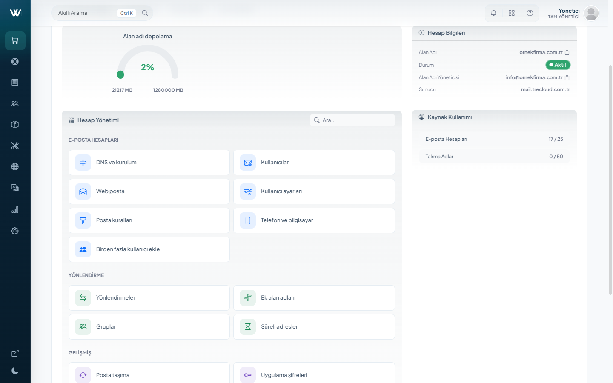Click the W logo in the sidebar

point(15,13)
